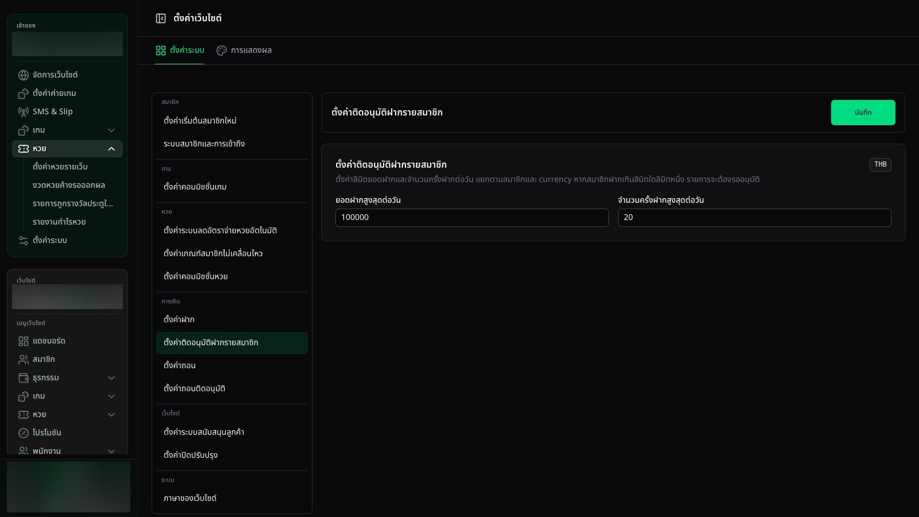Screen dimensions: 919x517
Task: Click the บันทึก save button
Action: 863,113
